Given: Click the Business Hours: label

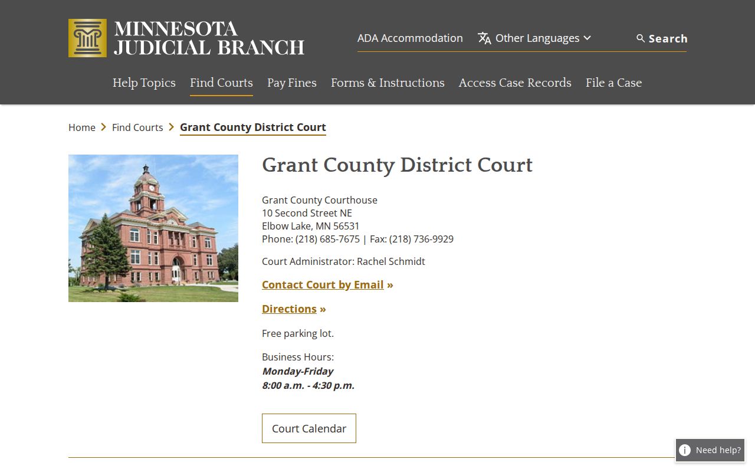Looking at the screenshot, I should [298, 357].
